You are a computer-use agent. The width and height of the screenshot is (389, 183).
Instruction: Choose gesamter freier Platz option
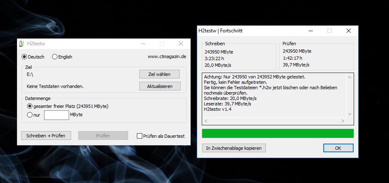pyautogui.click(x=67, y=106)
